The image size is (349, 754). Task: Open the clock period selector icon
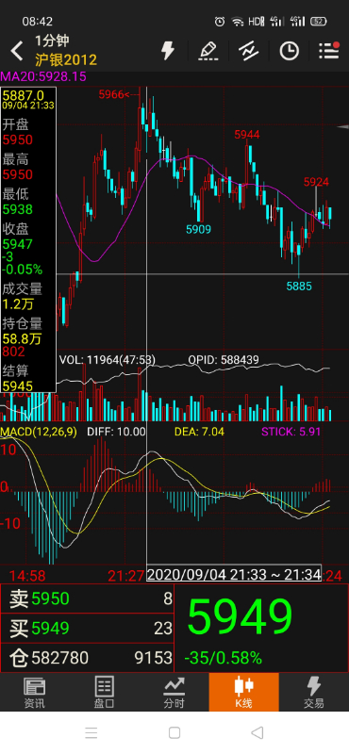(x=289, y=51)
